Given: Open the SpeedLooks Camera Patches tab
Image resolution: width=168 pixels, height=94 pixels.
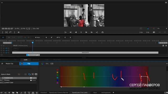Looking at the screenshot, I should [x=59, y=93].
